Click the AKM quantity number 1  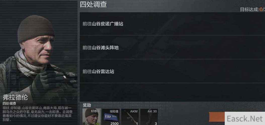(137, 124)
